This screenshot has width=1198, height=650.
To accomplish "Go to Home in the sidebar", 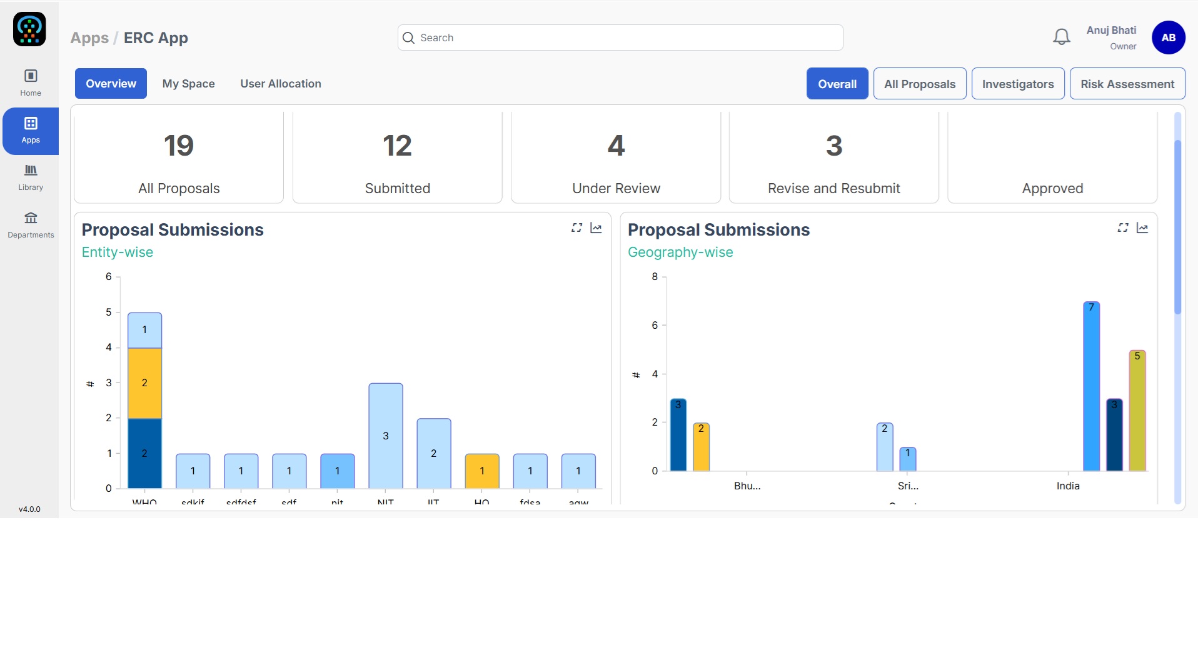I will (x=31, y=83).
